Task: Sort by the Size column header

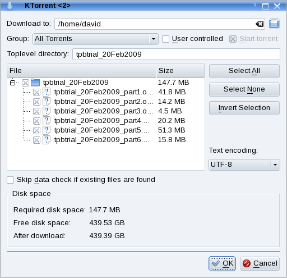Action: (180, 71)
